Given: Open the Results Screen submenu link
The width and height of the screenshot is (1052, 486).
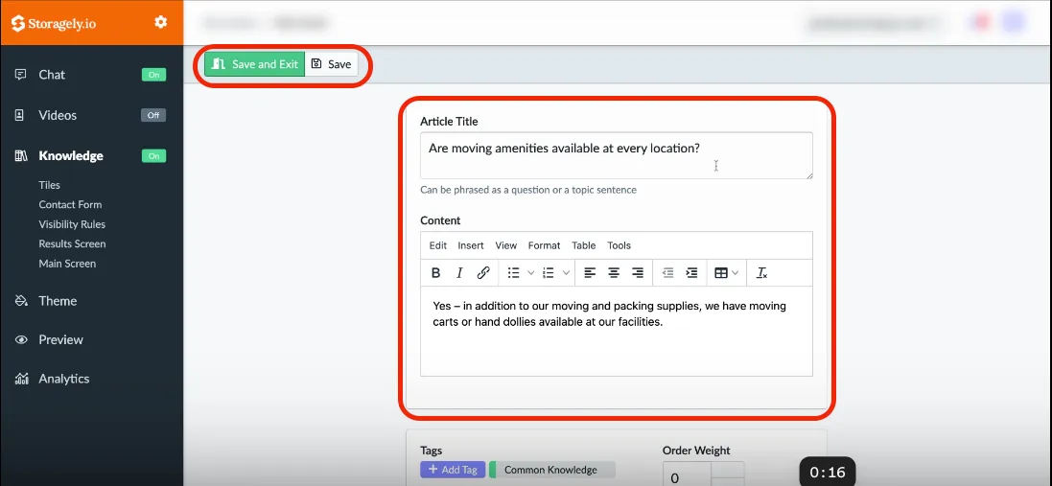Looking at the screenshot, I should coord(73,244).
